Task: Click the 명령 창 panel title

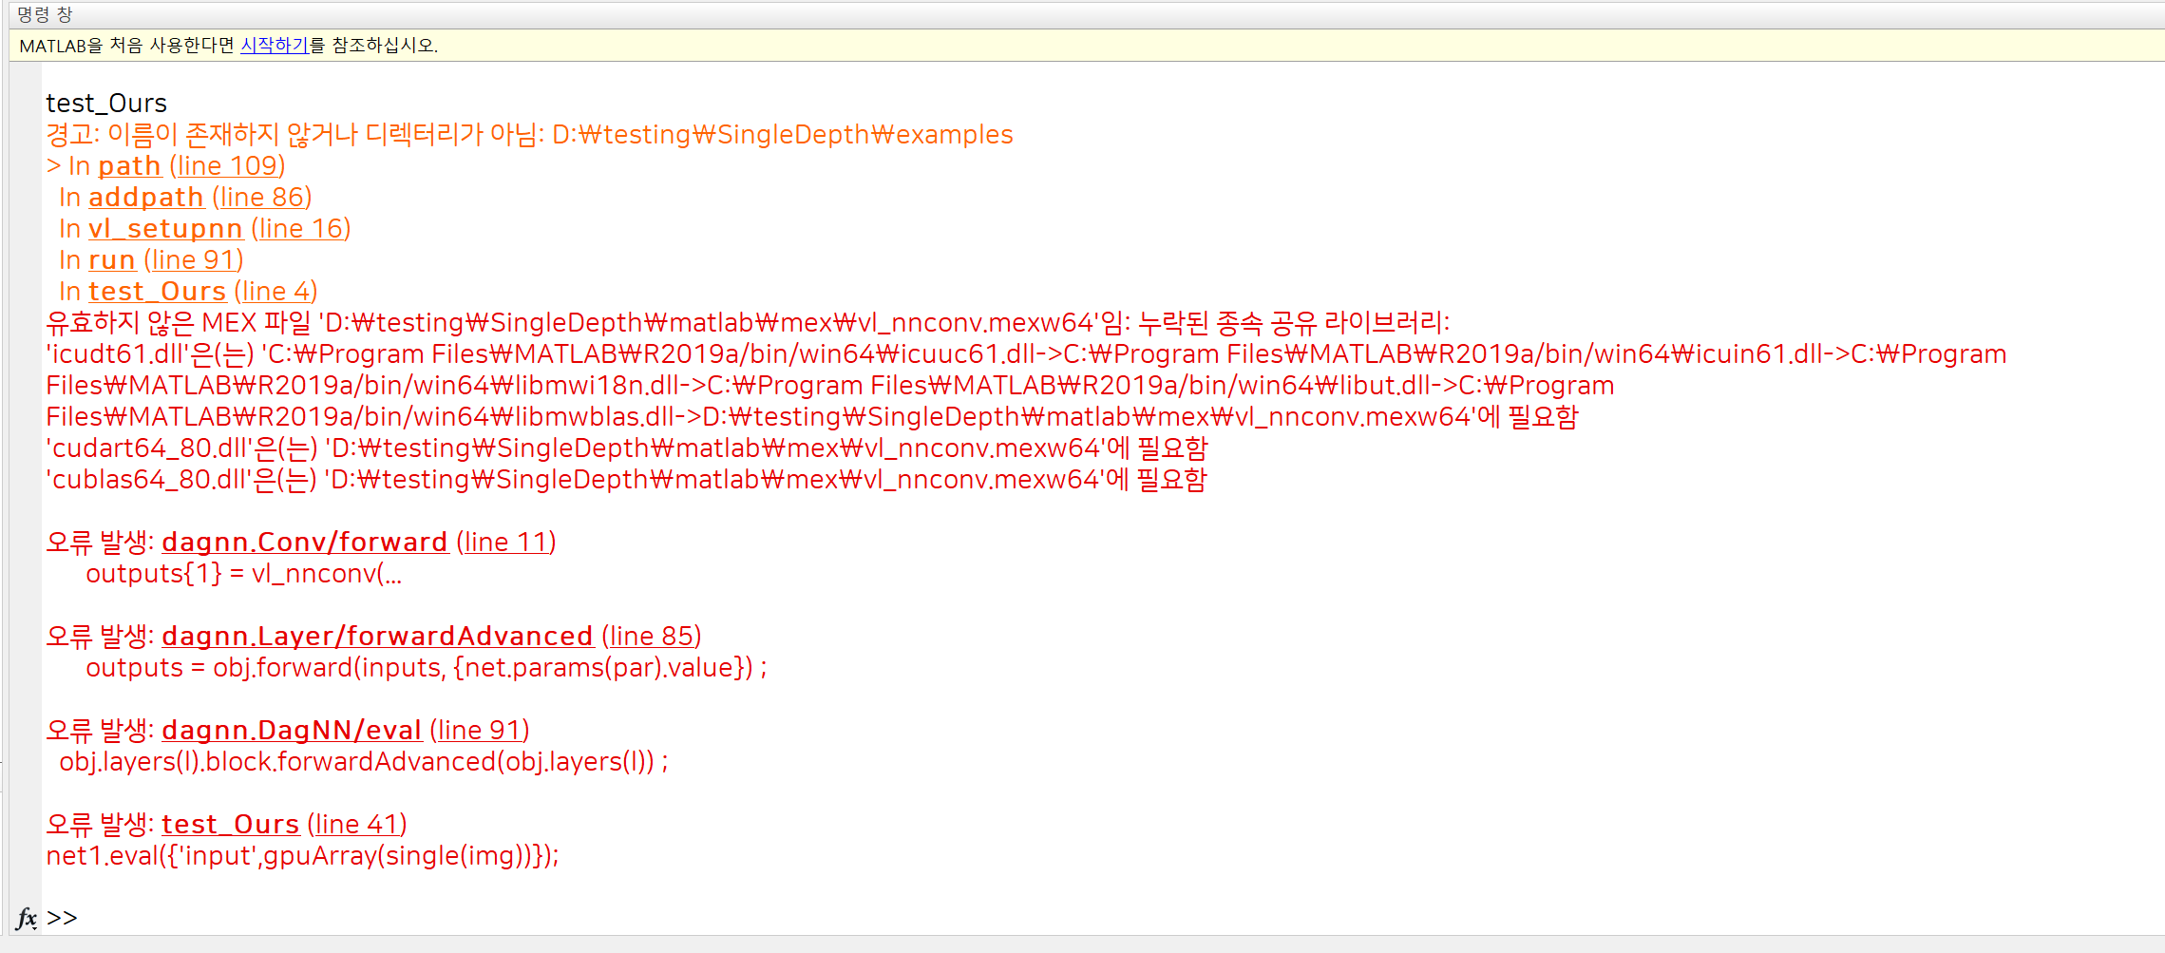Action: point(45,14)
